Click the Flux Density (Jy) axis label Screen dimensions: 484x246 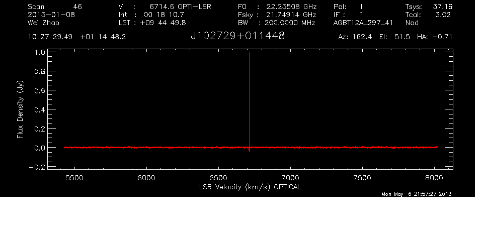pos(20,109)
